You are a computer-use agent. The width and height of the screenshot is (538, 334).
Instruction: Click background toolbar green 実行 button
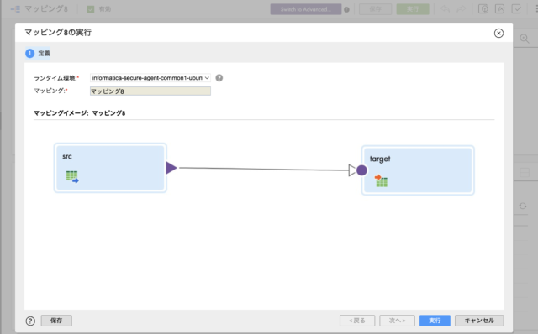[413, 9]
